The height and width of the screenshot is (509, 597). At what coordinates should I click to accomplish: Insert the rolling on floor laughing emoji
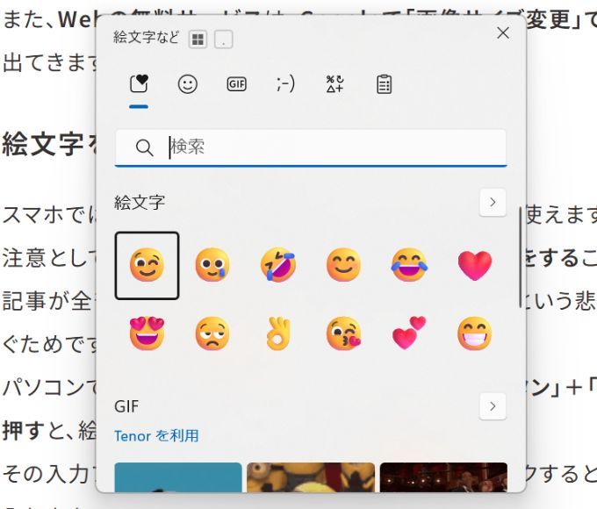(x=278, y=265)
